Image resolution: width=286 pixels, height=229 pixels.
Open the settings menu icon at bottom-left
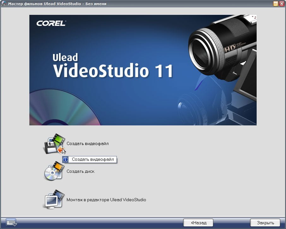(11, 222)
